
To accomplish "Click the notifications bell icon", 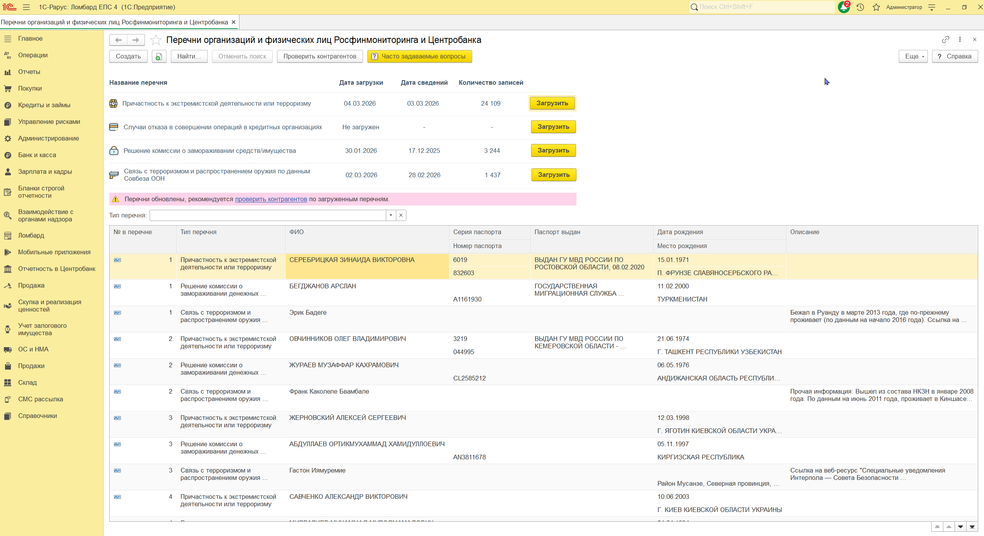I will (x=843, y=7).
